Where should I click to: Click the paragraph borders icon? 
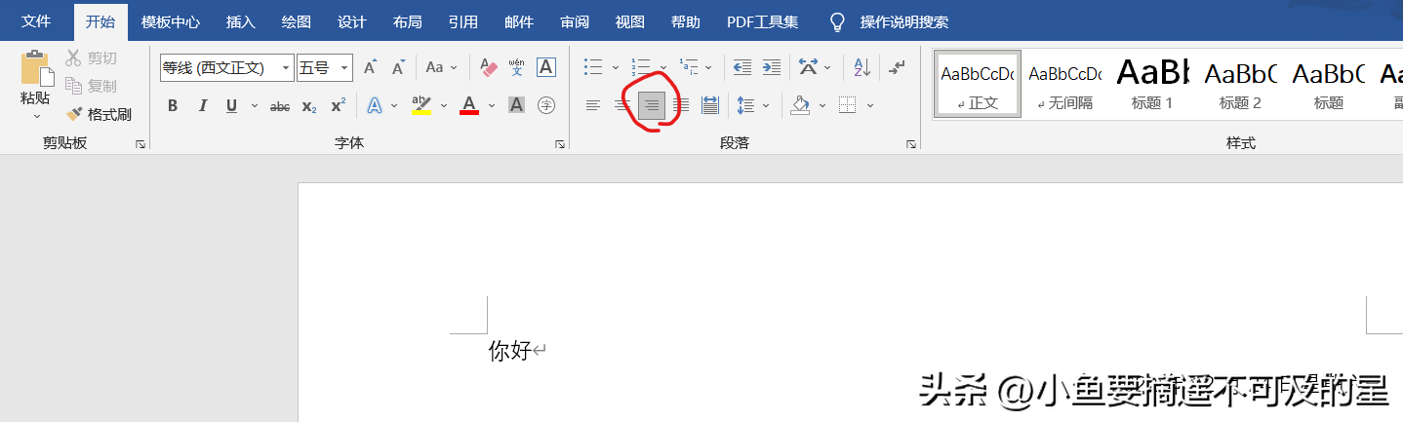(848, 105)
